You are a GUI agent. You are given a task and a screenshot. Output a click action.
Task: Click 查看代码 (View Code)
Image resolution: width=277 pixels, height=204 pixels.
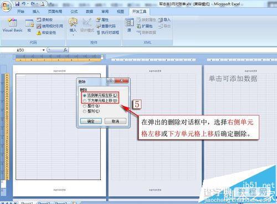pos(106,26)
